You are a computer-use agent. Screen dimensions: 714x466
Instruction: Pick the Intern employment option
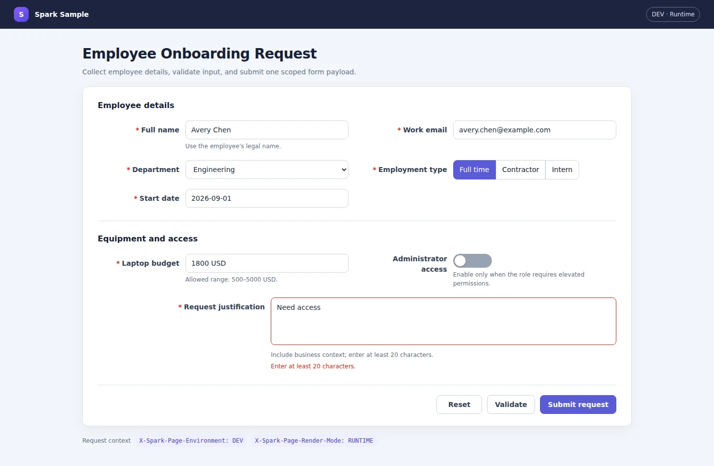562,170
